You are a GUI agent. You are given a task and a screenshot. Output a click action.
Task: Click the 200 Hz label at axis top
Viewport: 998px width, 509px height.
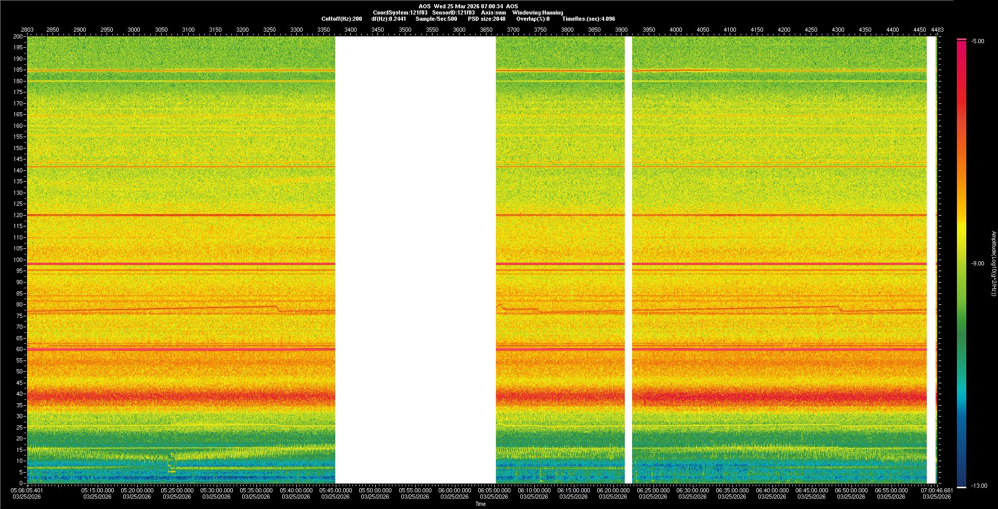pos(18,36)
